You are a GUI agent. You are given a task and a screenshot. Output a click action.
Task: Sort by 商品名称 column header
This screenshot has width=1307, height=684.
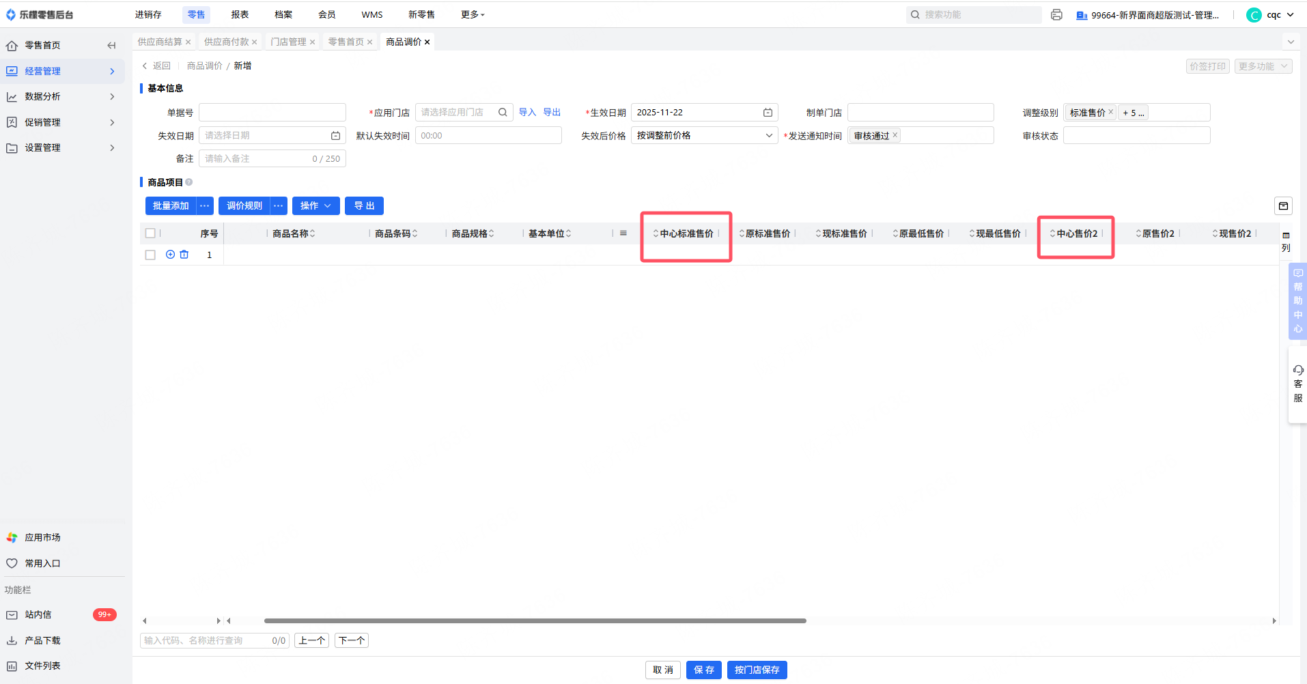[x=294, y=233]
